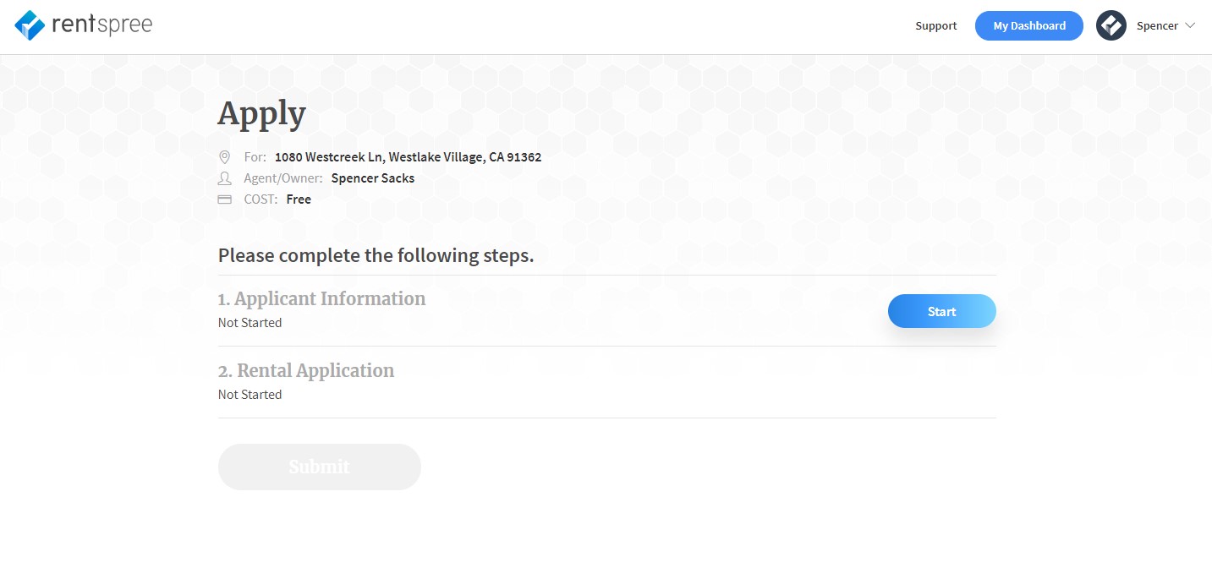Expand the account dropdown chevron next to Spencer
This screenshot has width=1212, height=579.
tap(1190, 25)
